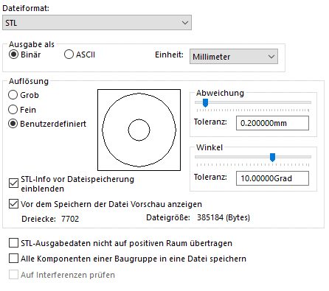Click the Abweichung slider handle
Image resolution: width=329 pixels, height=291 pixels.
coord(205,102)
